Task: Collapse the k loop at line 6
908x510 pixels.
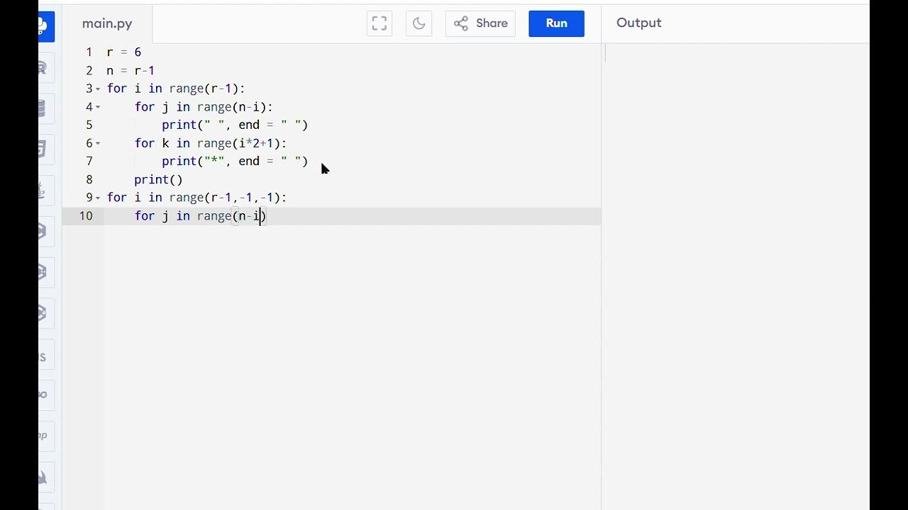Action: (x=98, y=143)
